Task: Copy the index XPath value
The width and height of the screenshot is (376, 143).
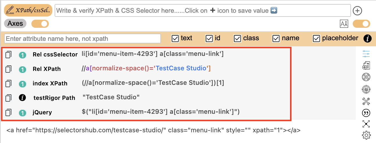Action: [8, 84]
